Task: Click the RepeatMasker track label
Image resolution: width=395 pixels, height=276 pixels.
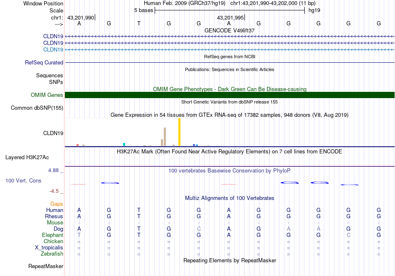Action: click(x=46, y=266)
